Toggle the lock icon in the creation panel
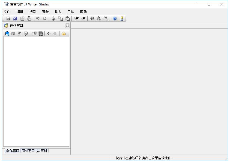 (63, 33)
